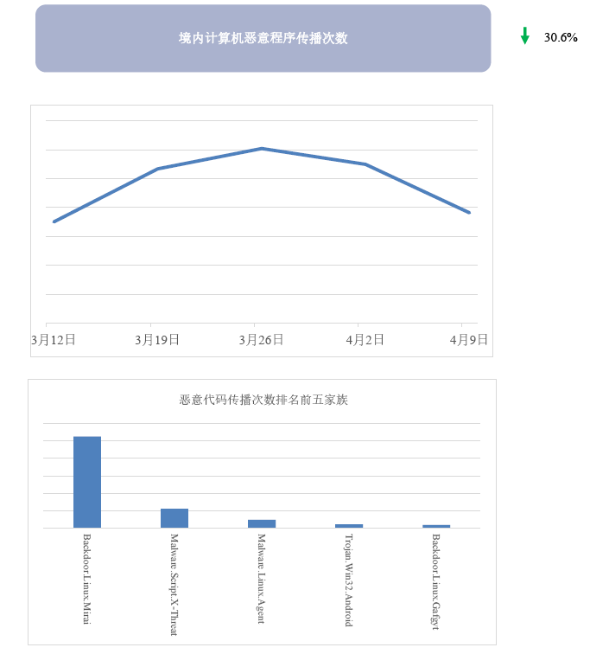Select the Malware.Script.X-Threat label
609x654 pixels.
[174, 585]
